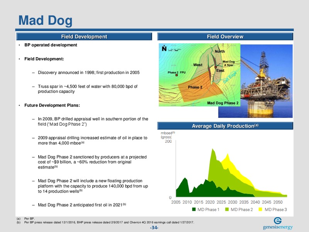Click the Average Daily Production header
The width and height of the screenshot is (309, 232).
[x=225, y=126]
